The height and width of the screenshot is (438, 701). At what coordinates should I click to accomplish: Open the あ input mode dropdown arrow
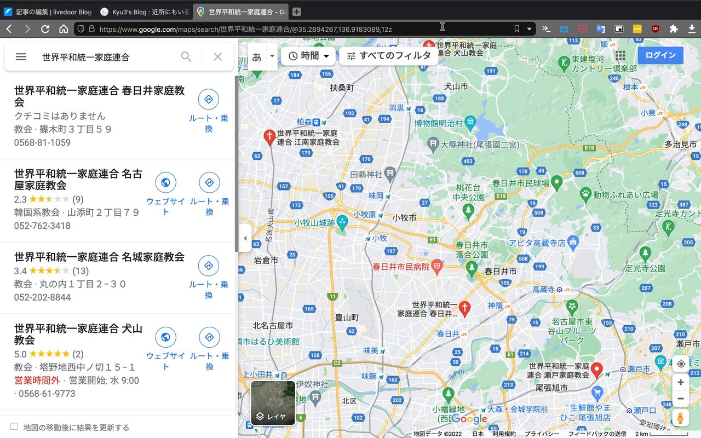272,57
